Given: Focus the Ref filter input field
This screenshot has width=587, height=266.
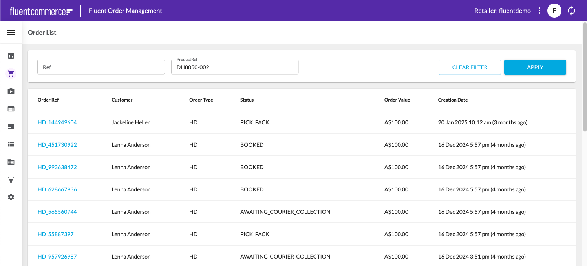Looking at the screenshot, I should [x=101, y=67].
